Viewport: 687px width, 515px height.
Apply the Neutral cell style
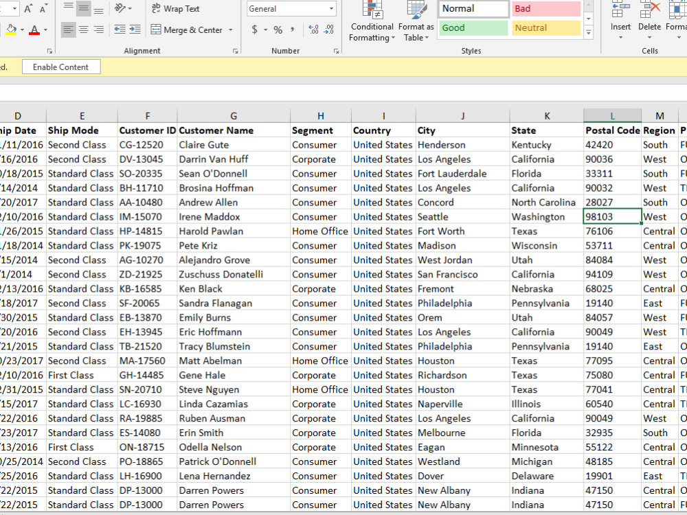coord(546,28)
